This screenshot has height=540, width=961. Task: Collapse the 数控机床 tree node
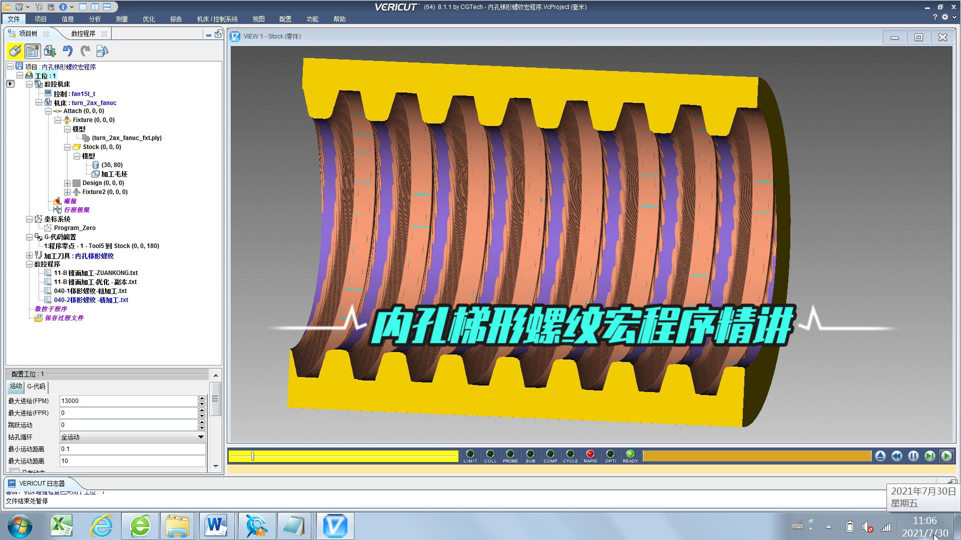pos(30,84)
